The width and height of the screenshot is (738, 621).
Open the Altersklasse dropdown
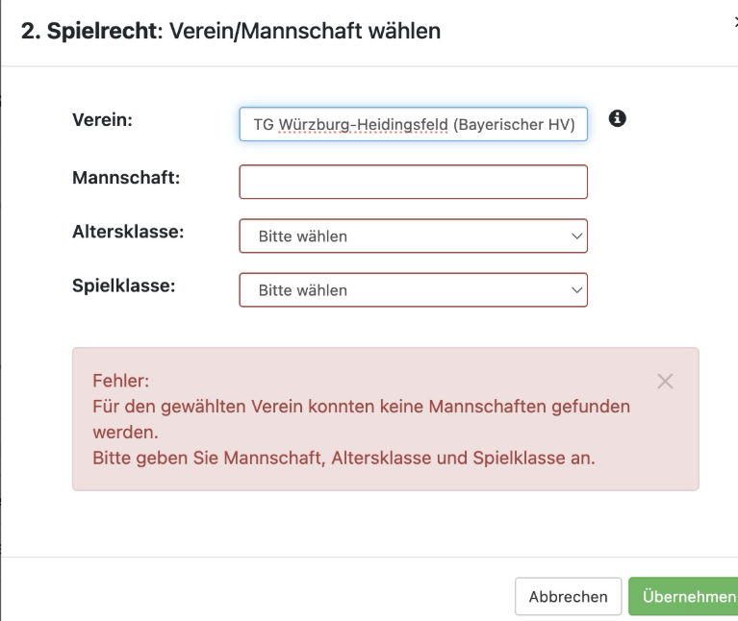pos(413,236)
